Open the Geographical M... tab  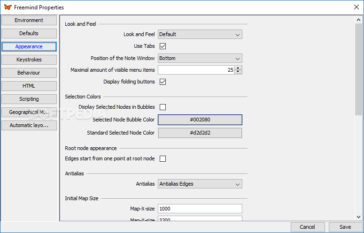pyautogui.click(x=29, y=112)
